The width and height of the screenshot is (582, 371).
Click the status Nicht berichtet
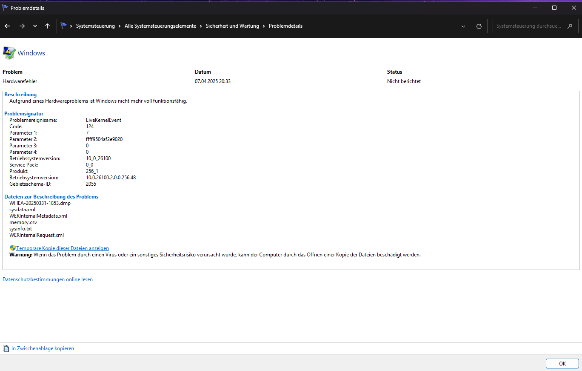coord(404,81)
